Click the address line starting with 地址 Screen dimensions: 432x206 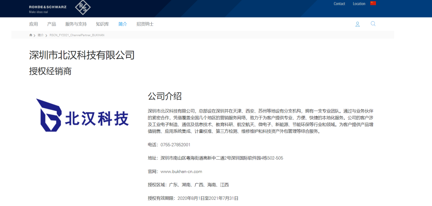[x=216, y=158]
